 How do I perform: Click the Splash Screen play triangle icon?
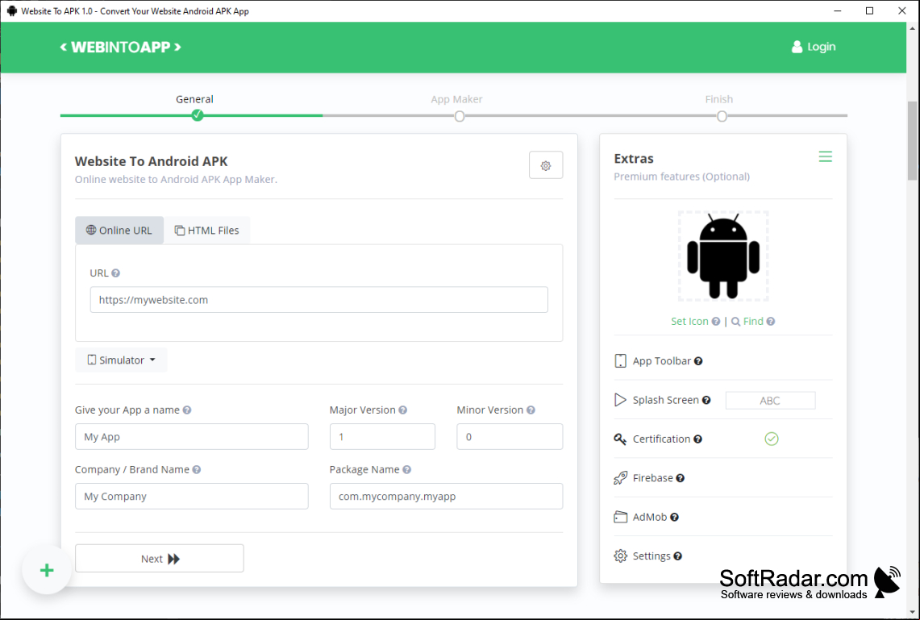coord(620,400)
